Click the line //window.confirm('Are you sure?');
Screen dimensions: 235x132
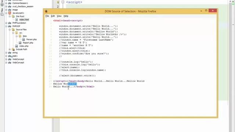point(84,54)
